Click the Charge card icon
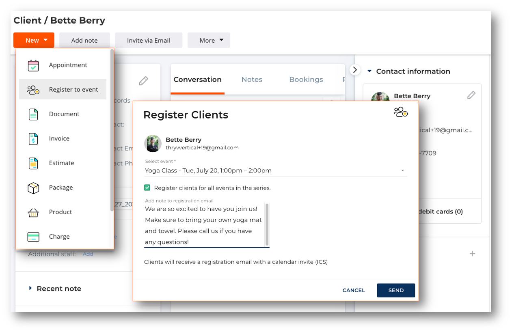The height and width of the screenshot is (330, 514). 33,237
